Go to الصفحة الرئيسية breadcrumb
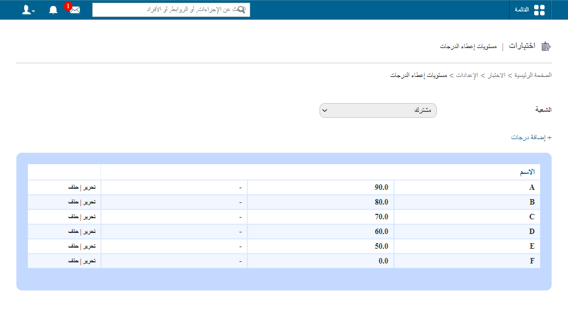Image resolution: width=568 pixels, height=312 pixels. tap(533, 75)
